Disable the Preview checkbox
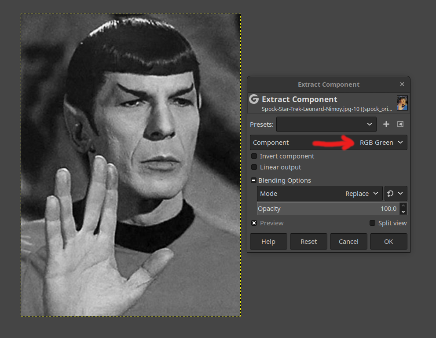 (254, 223)
